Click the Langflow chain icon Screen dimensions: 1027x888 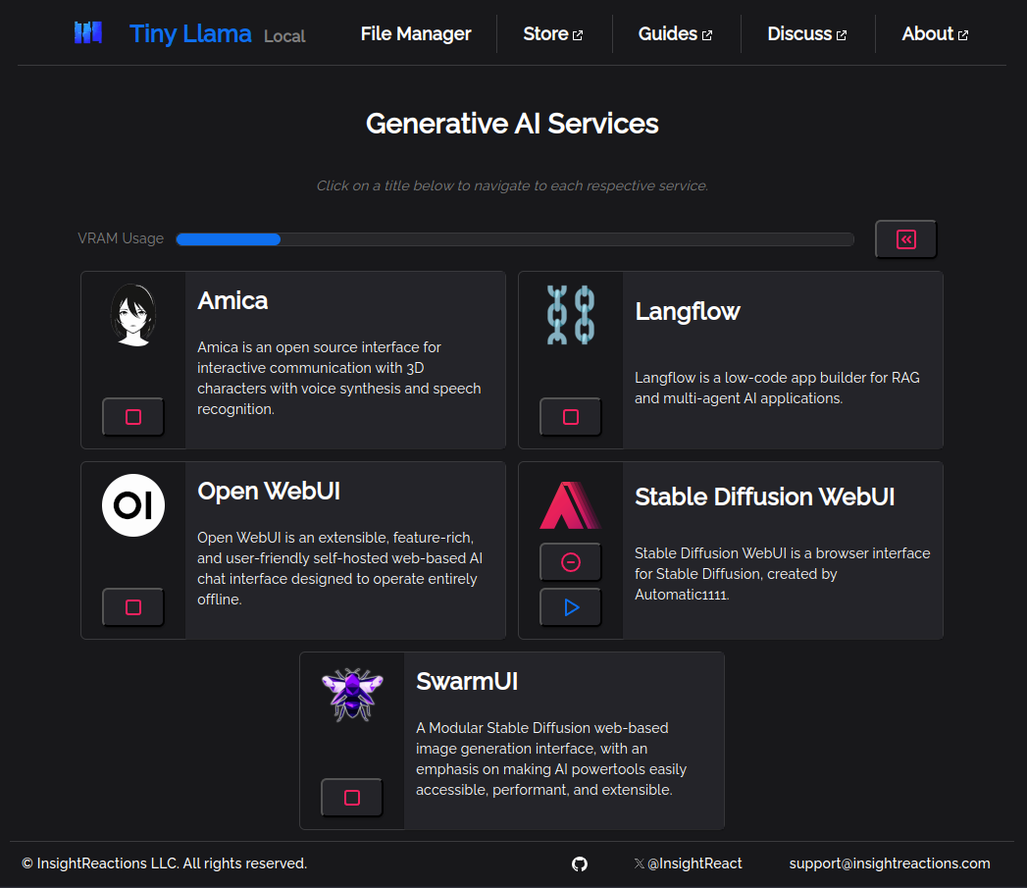pyautogui.click(x=571, y=315)
